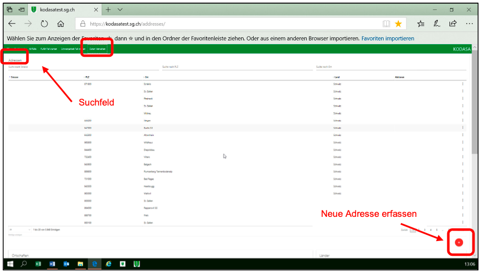Open reading view book icon
The image size is (481, 272).
pyautogui.click(x=386, y=24)
